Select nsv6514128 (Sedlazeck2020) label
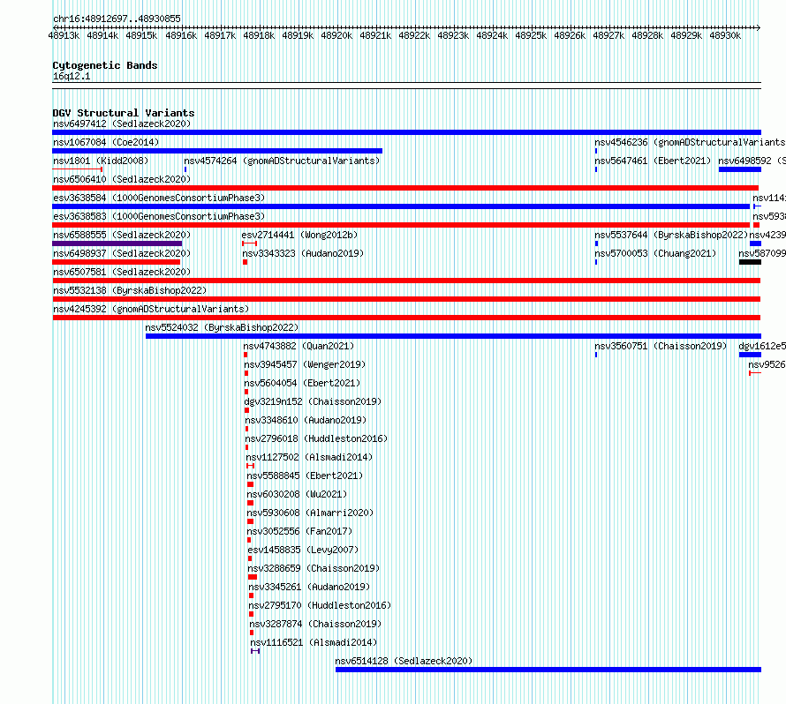This screenshot has width=786, height=704. pos(404,661)
